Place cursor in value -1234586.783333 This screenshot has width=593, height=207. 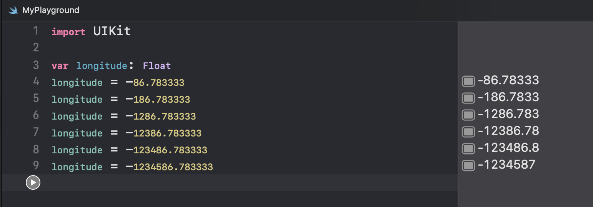[170, 167]
